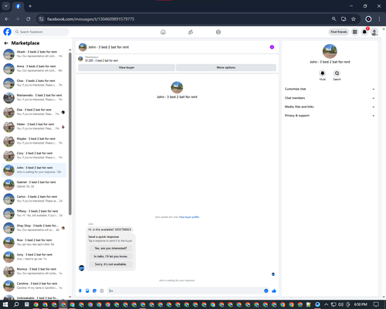The height and width of the screenshot is (309, 386).
Task: Open the Helen conversation
Action: (x=34, y=127)
